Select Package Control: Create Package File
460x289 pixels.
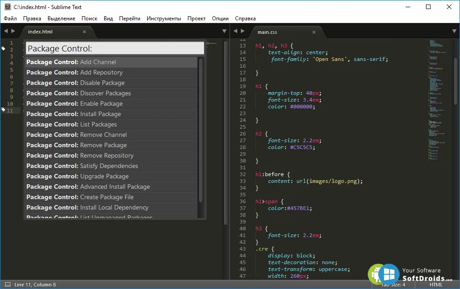pyautogui.click(x=111, y=197)
